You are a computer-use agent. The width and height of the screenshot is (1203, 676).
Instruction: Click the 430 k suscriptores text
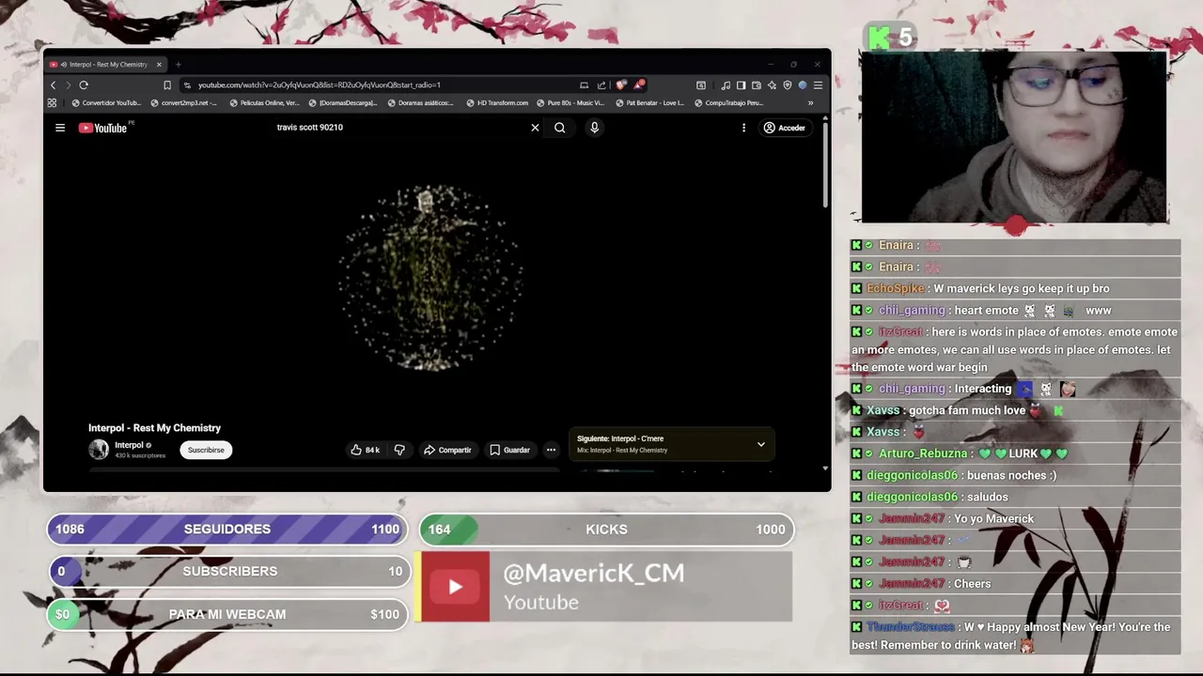coord(140,455)
